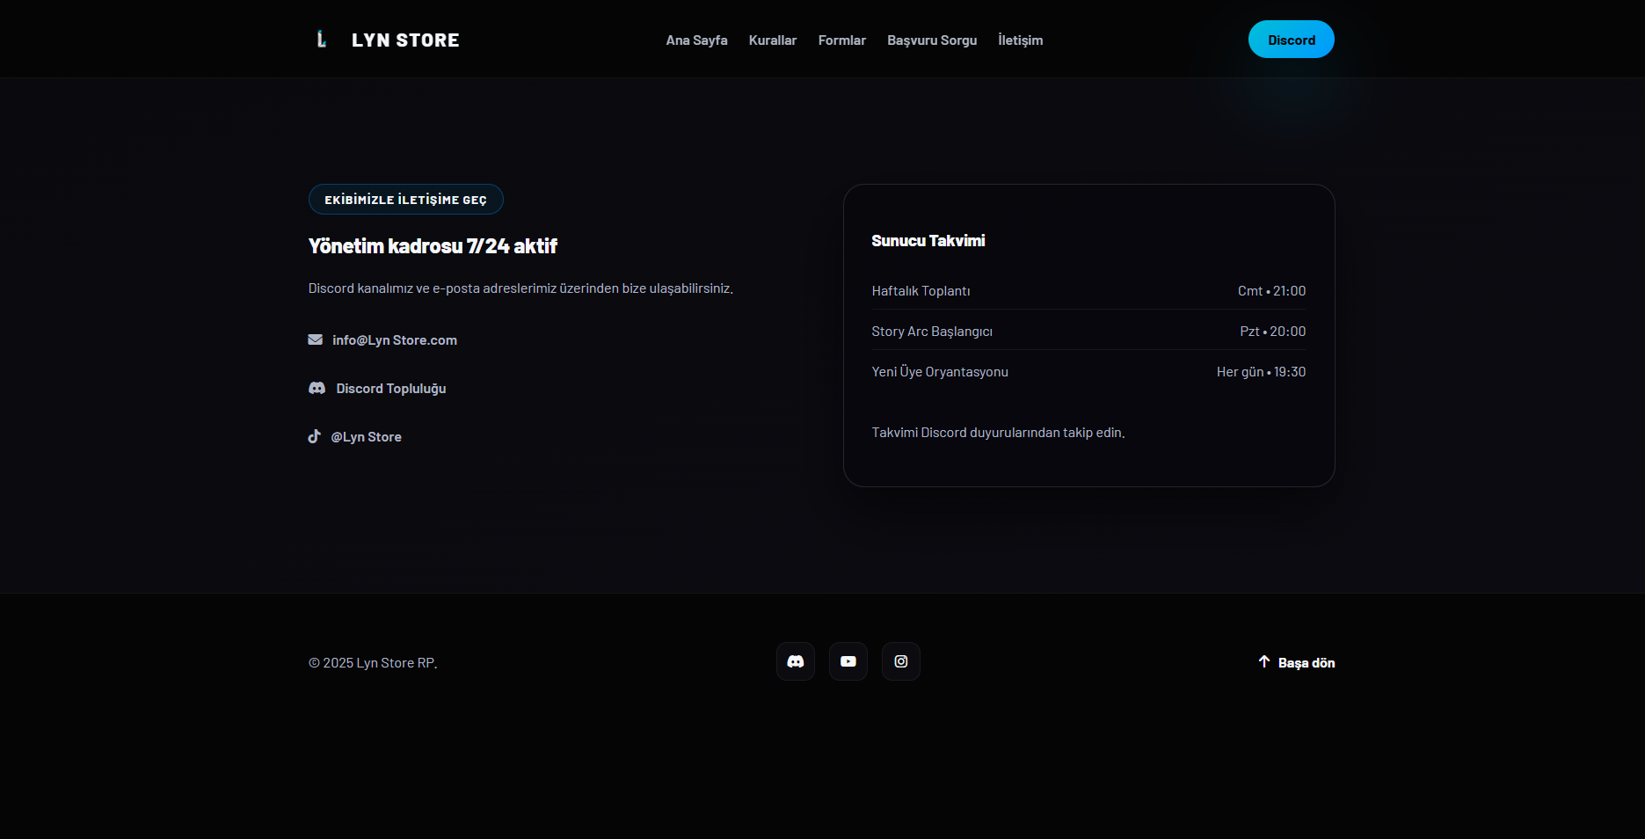Click the LYN STORE brand title
The width and height of the screenshot is (1645, 839).
tap(405, 40)
